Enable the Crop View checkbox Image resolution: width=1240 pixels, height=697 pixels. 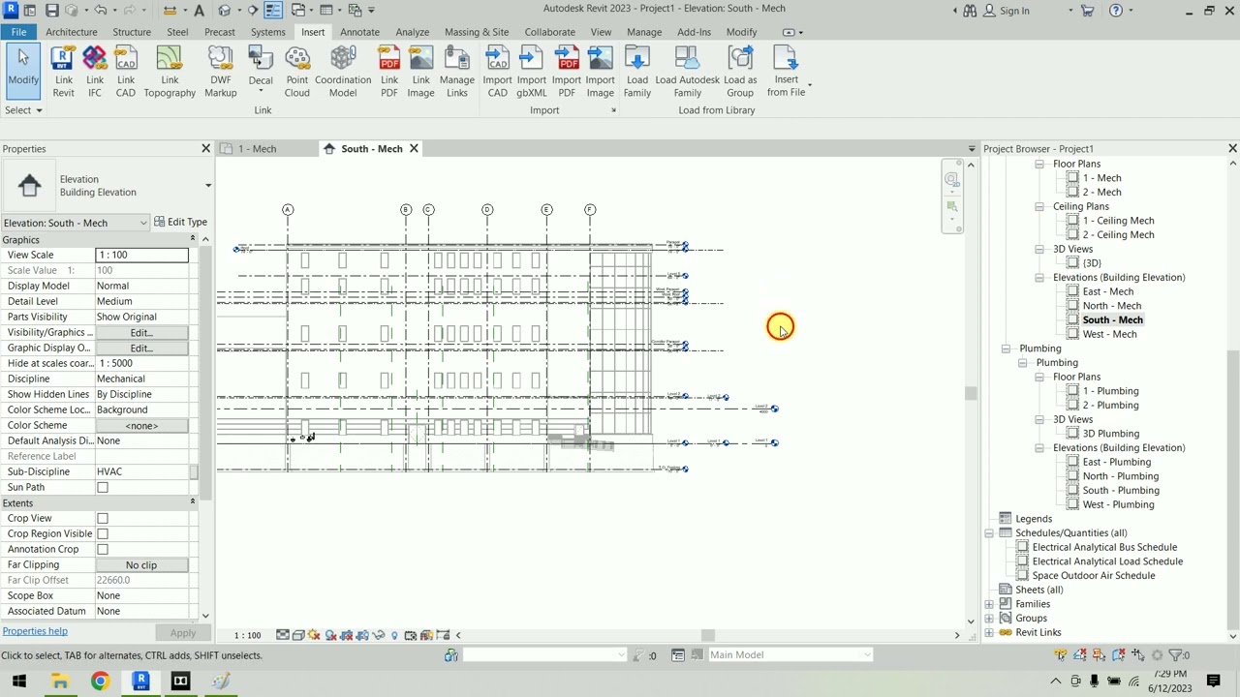[x=103, y=519]
